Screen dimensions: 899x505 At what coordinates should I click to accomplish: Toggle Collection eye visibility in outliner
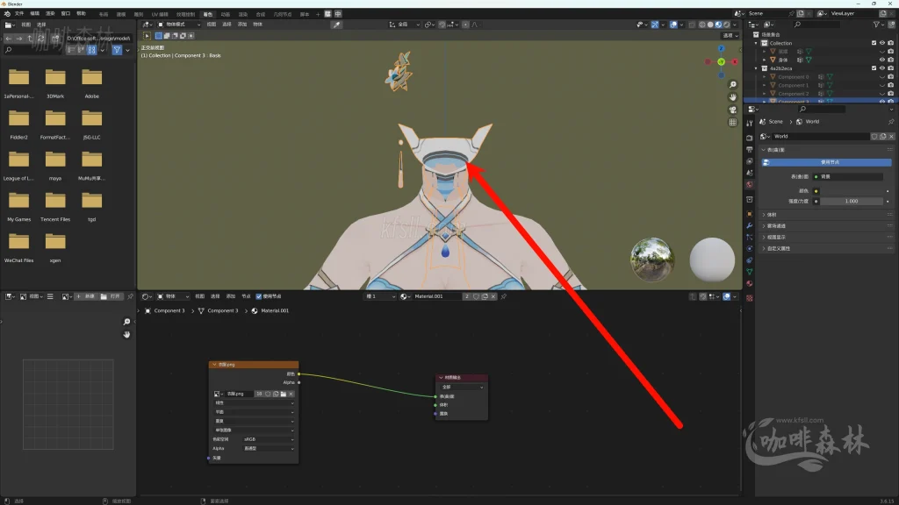pos(882,43)
